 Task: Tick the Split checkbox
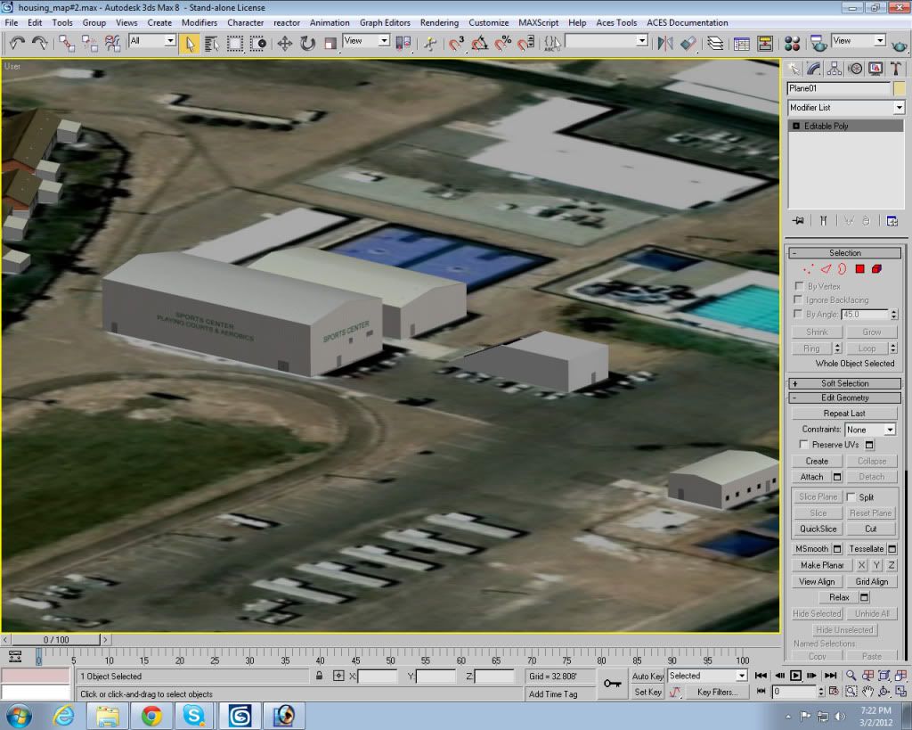pos(851,497)
